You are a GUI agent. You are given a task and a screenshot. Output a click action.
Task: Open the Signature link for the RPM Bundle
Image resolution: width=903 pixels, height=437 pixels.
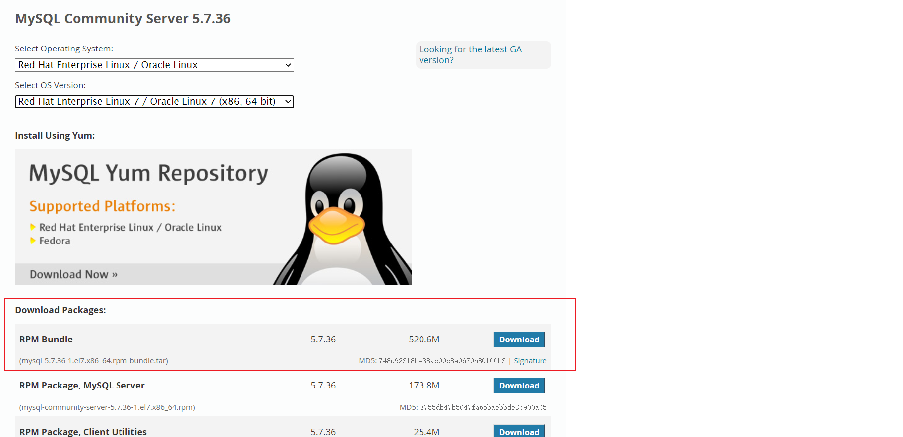pos(530,361)
